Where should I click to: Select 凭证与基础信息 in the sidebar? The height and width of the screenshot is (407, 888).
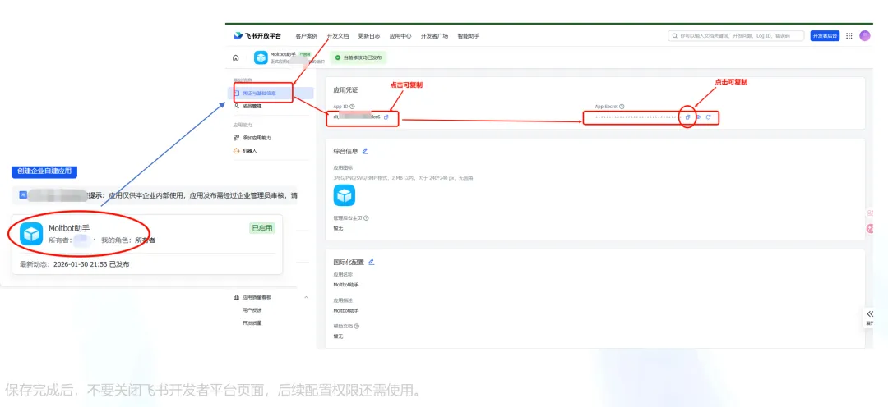(x=271, y=93)
